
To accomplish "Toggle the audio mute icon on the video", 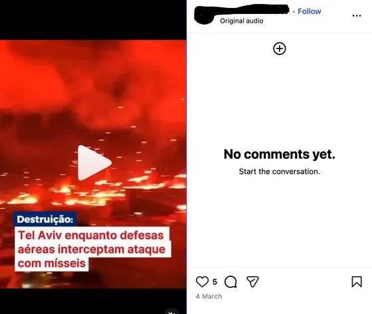I will (x=172, y=311).
